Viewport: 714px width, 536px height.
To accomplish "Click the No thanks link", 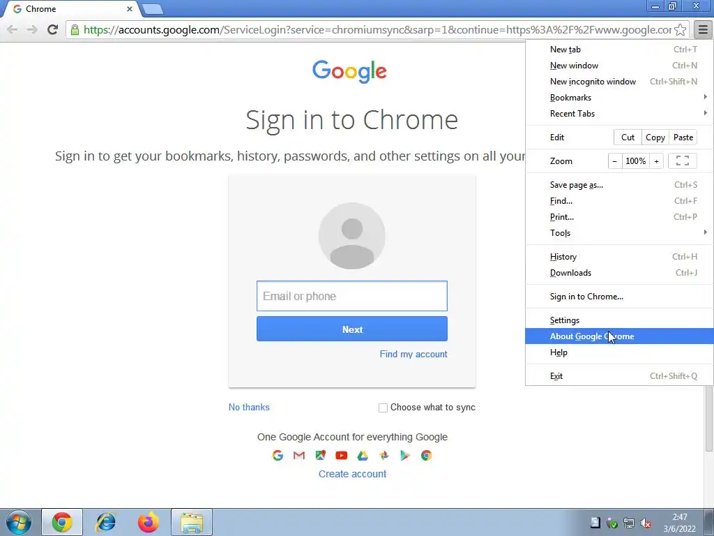I will coord(249,408).
